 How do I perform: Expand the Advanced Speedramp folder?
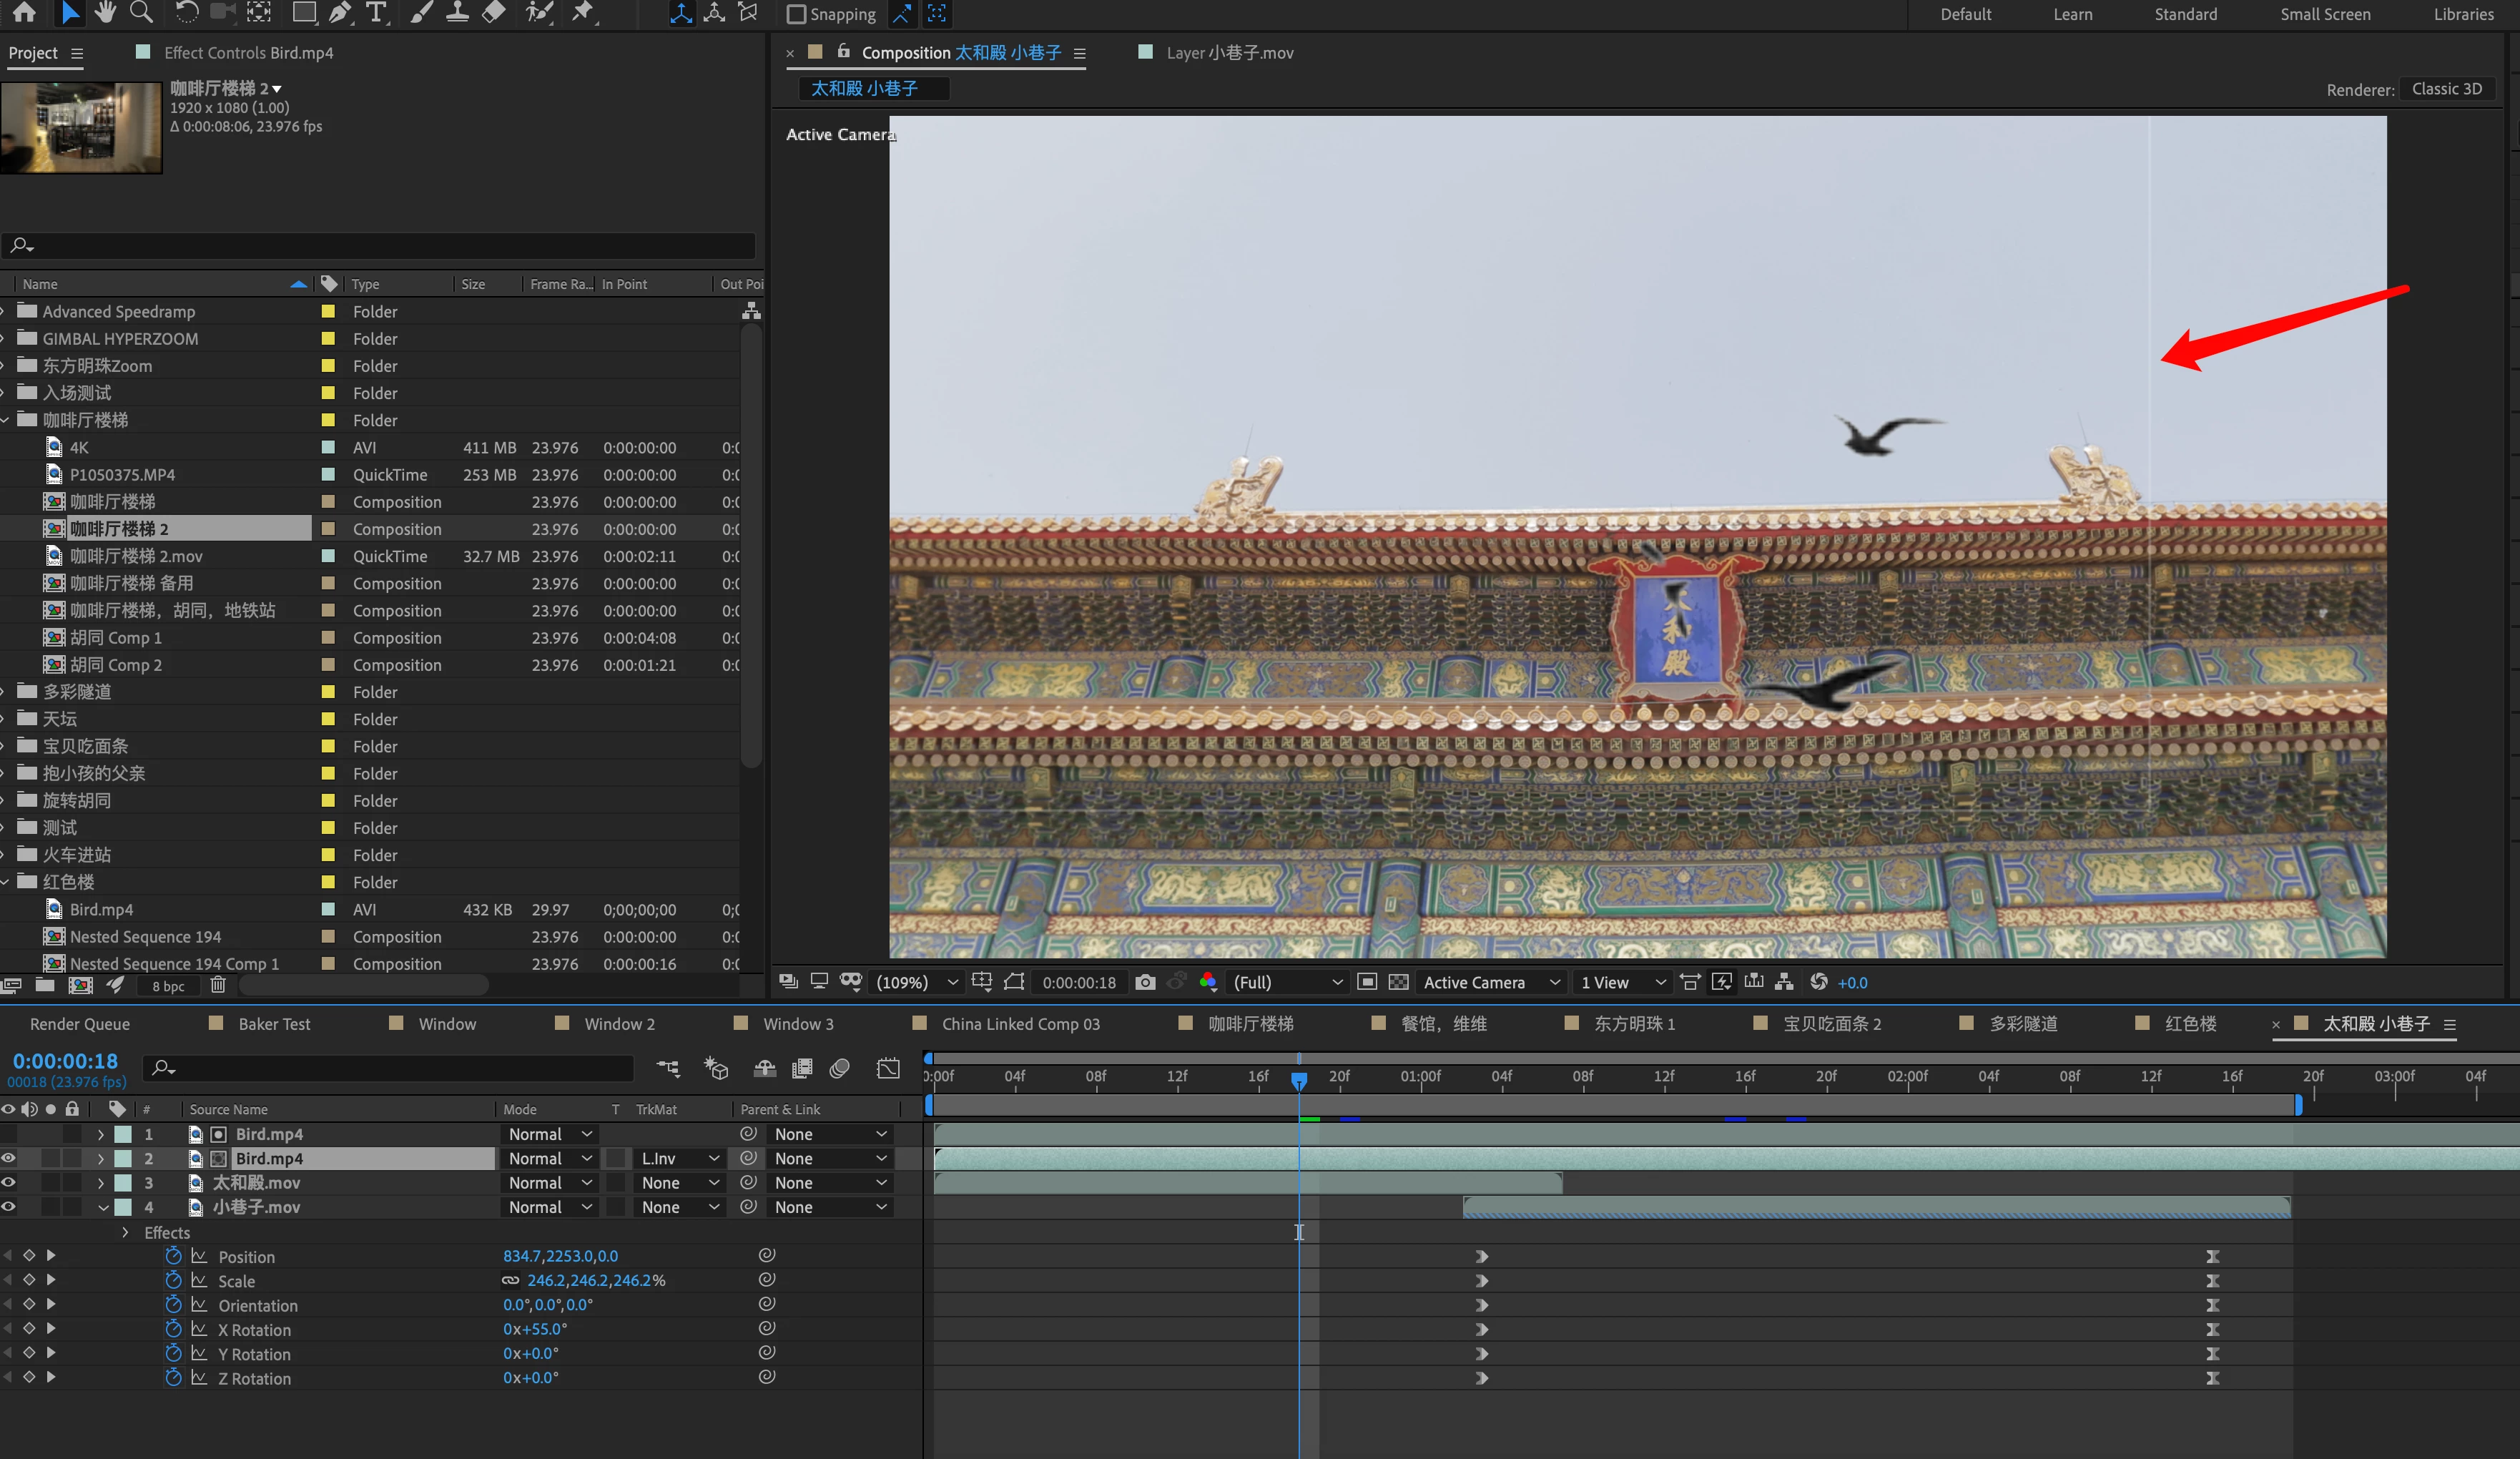point(3,312)
